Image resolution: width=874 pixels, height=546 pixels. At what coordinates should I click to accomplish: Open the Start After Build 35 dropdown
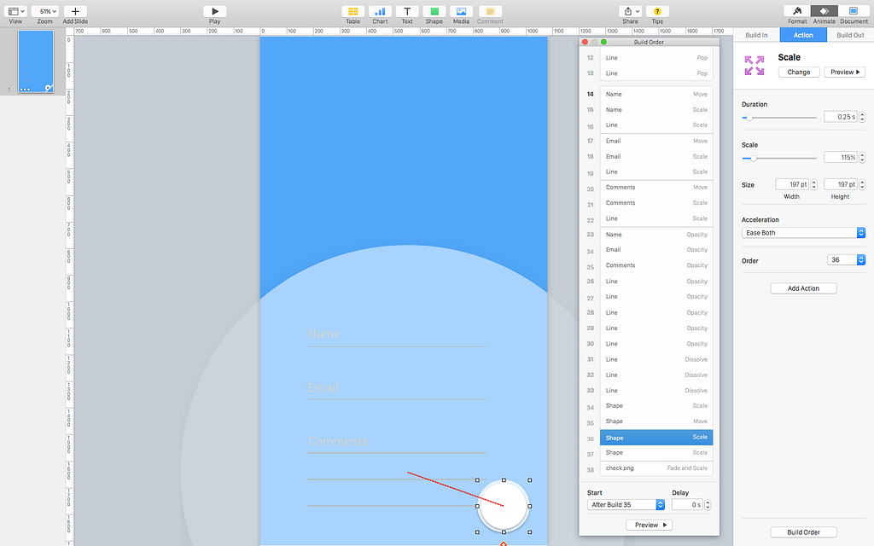click(626, 505)
